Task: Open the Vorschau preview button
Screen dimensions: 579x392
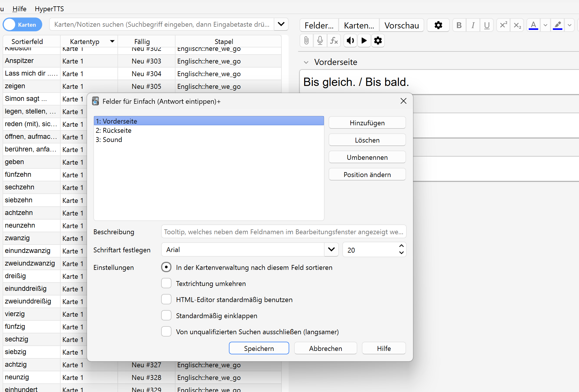Action: (x=402, y=25)
